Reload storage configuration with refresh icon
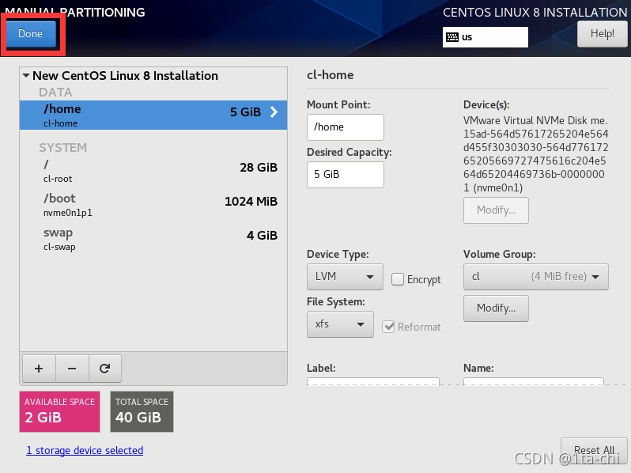This screenshot has height=473, width=631. (105, 369)
